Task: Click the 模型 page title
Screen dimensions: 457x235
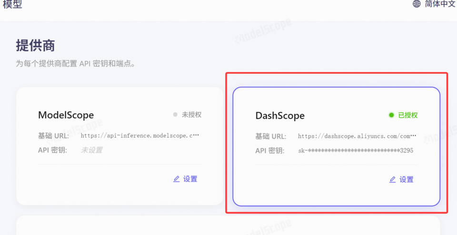Action: tap(12, 4)
